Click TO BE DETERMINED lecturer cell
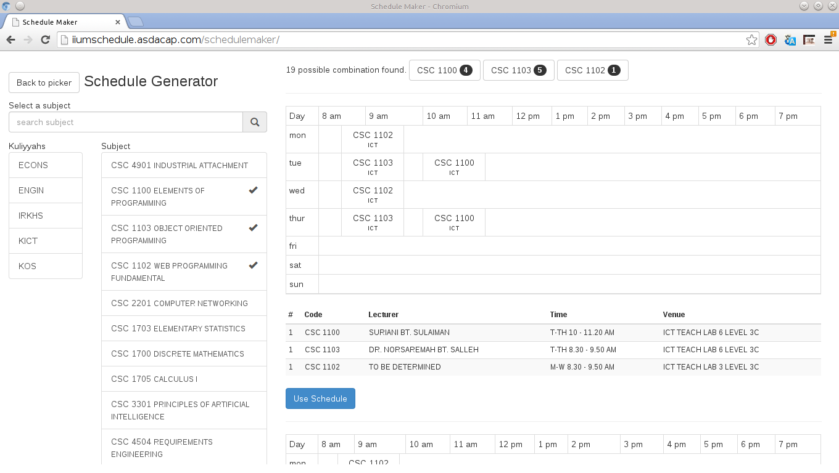839x473 pixels. pos(405,367)
